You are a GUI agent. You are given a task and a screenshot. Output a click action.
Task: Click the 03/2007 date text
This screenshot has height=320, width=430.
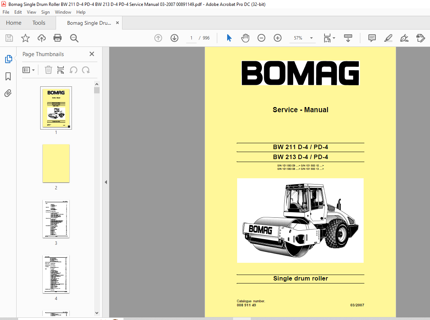click(x=357, y=305)
